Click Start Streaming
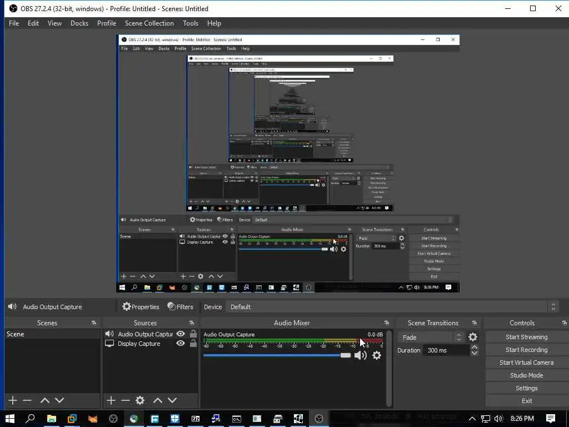Viewport: 569px width, 427px height. (x=527, y=337)
